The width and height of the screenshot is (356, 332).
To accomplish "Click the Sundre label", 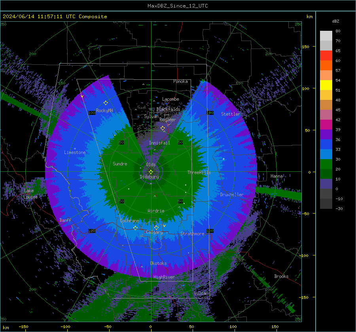I will pos(120,163).
